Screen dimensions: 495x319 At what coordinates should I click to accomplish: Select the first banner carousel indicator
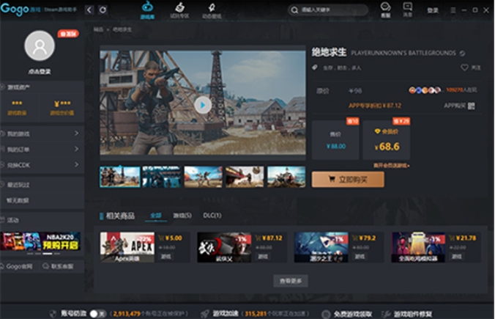click(x=30, y=254)
